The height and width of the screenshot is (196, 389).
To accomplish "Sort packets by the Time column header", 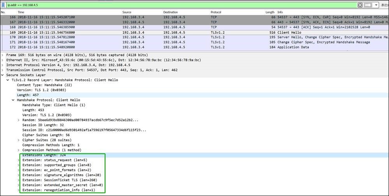I will coord(21,12).
